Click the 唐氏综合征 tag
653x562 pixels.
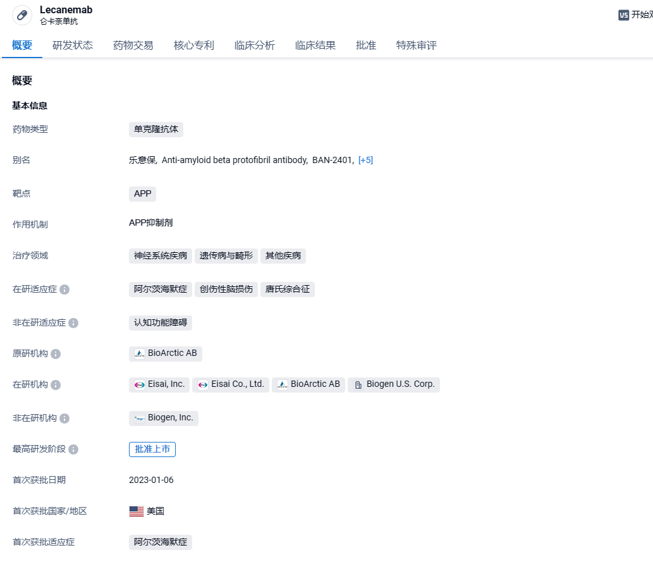[288, 289]
